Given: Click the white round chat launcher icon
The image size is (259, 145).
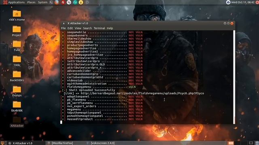Looking at the screenshot, I should (69, 2).
